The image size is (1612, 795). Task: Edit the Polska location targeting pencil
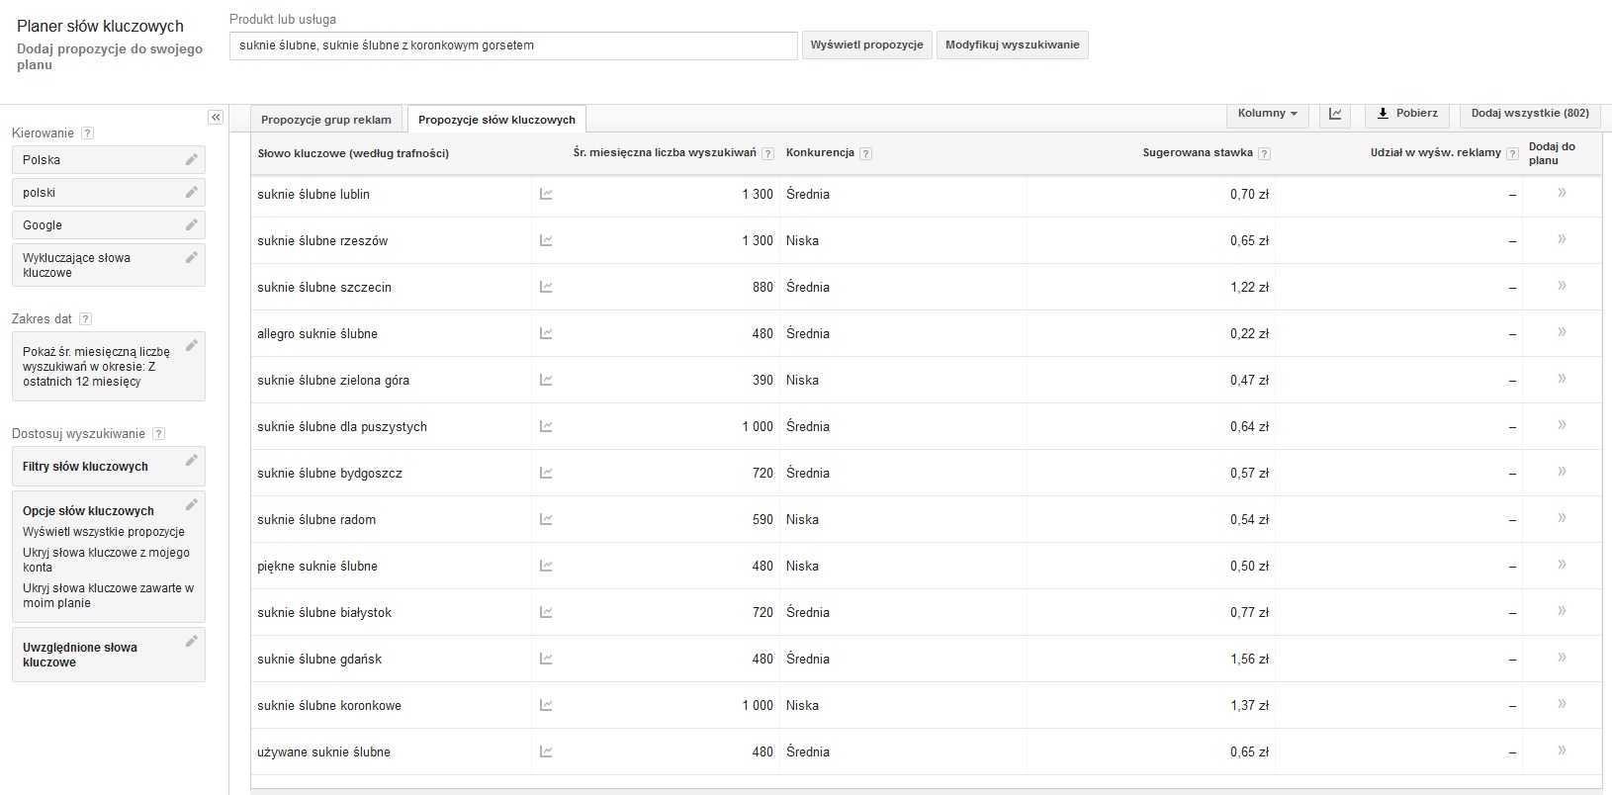[x=192, y=159]
